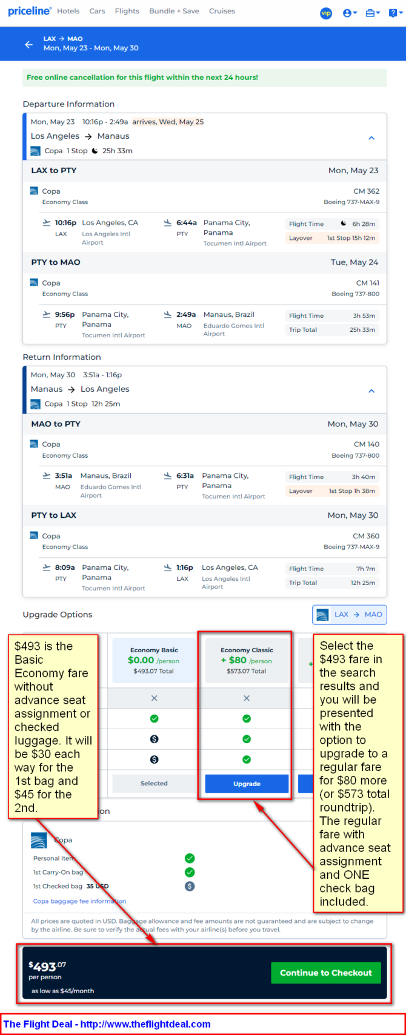The height and width of the screenshot is (1035, 406).
Task: Open Copa baggage fee information link
Action: click(x=79, y=901)
